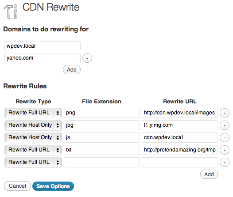The image size is (233, 197).
Task: Open rewrite type dropdown for png rule
Action: click(33, 113)
